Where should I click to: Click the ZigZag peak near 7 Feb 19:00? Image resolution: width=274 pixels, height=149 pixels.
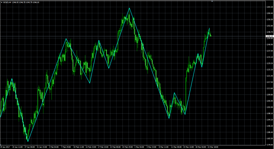coord(66,39)
